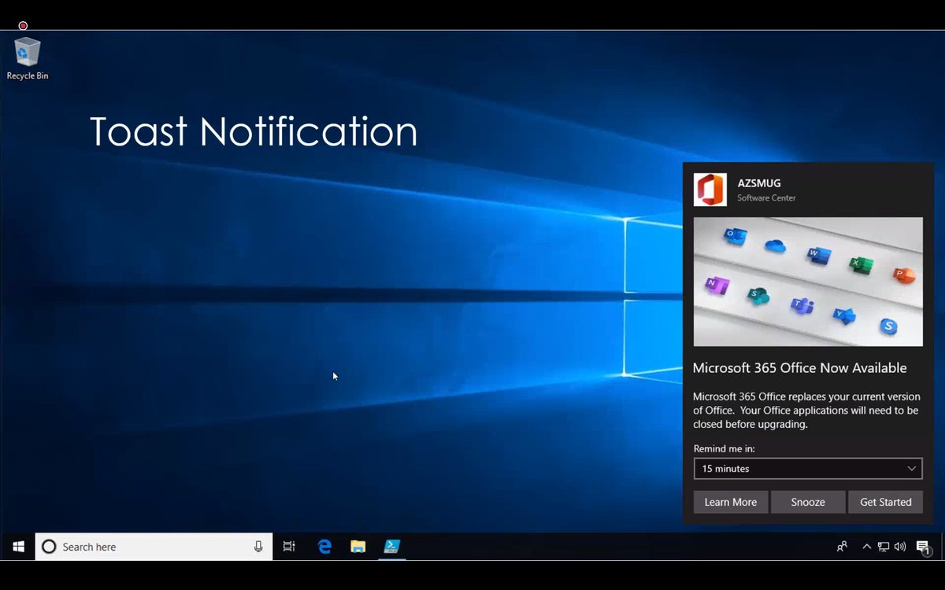
Task: Switch to PowerShell in the taskbar
Action: coord(392,547)
